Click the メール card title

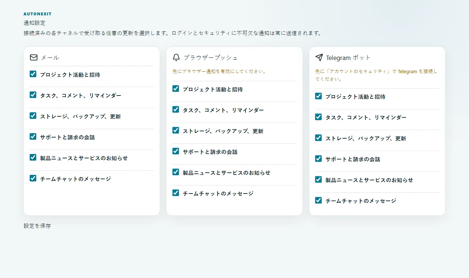[50, 57]
